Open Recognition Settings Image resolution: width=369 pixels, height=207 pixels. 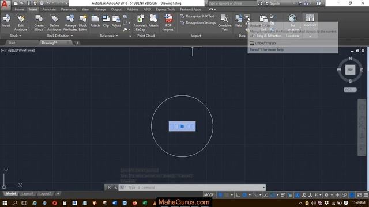(198, 23)
